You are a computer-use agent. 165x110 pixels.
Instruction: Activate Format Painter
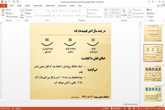12,17
